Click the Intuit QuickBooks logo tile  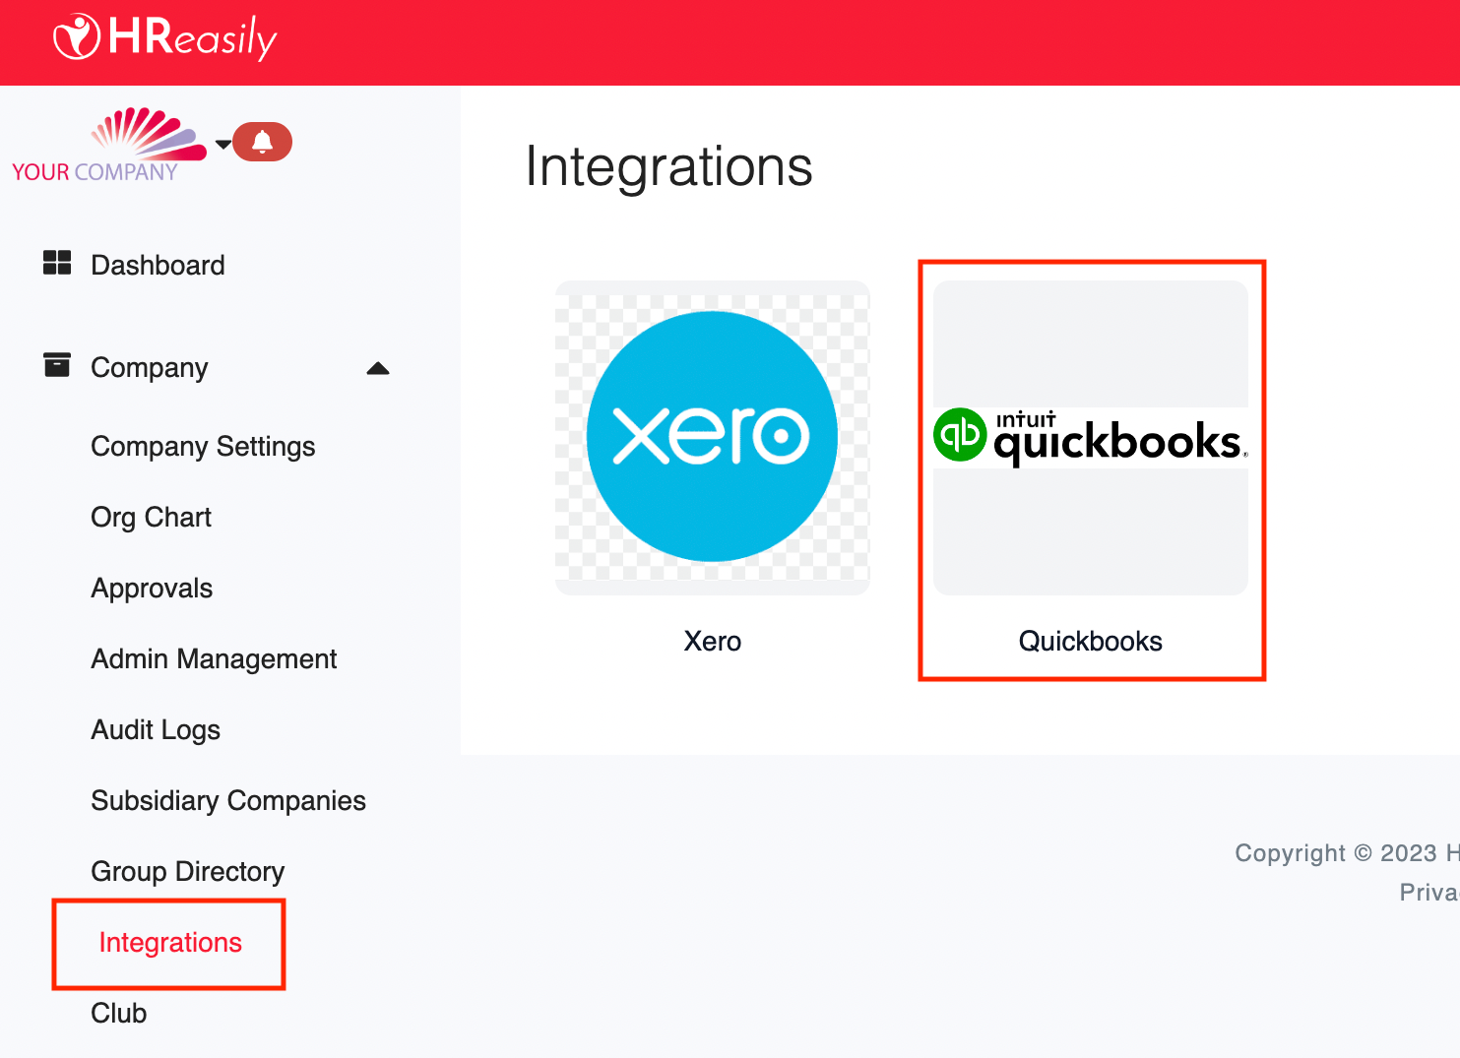pyautogui.click(x=1091, y=437)
